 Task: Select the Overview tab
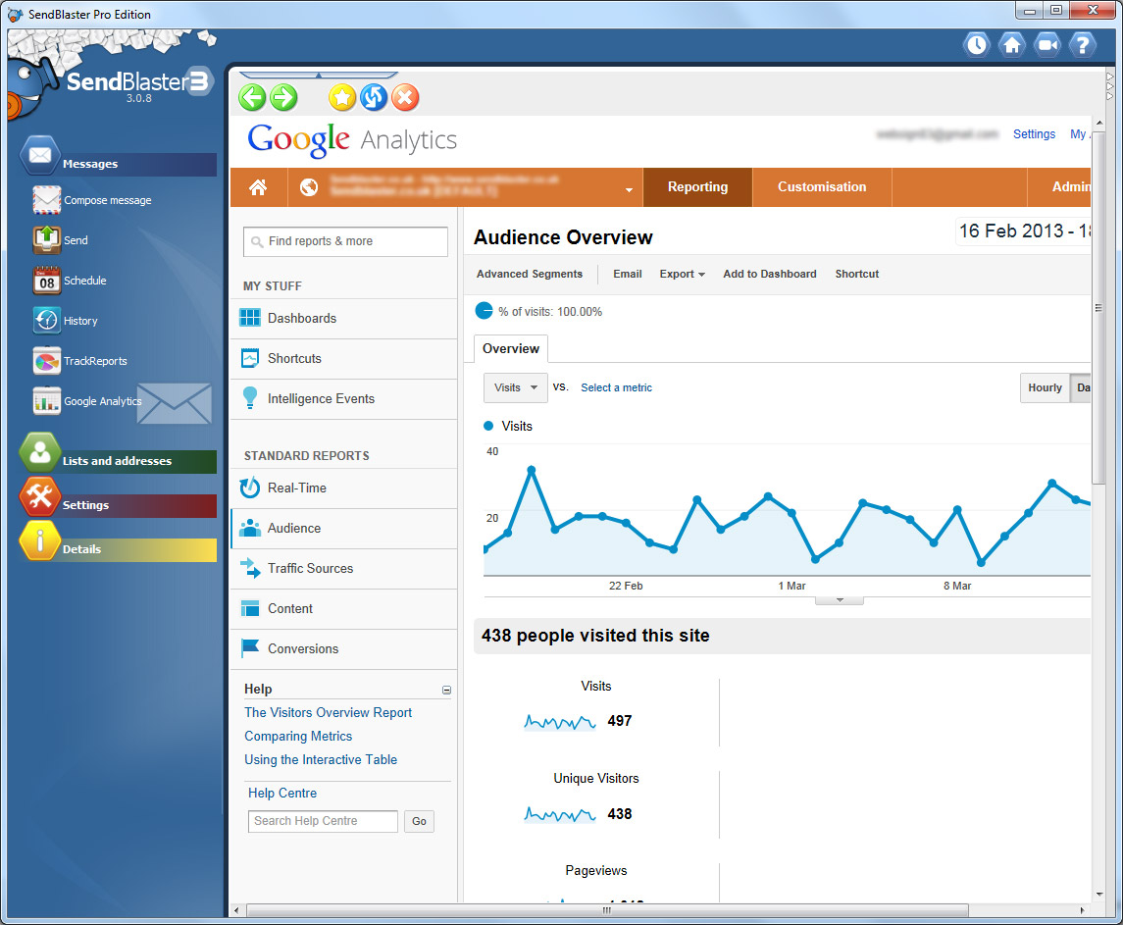tap(510, 349)
